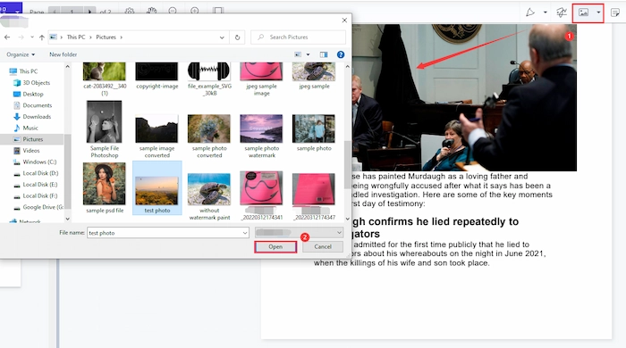Select Local Disk (D:)
The width and height of the screenshot is (626, 348).
[36, 173]
